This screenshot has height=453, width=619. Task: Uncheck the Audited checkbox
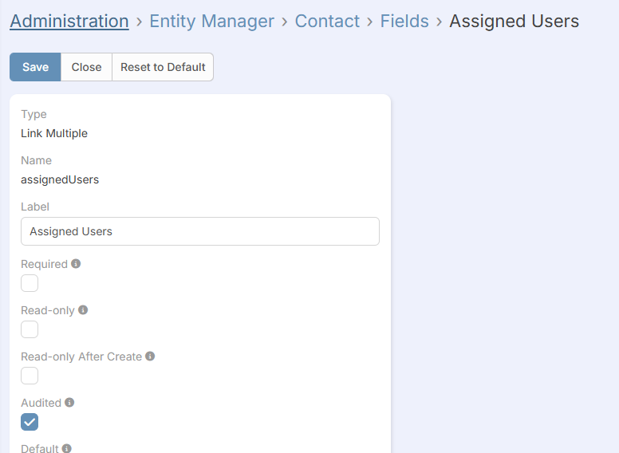click(x=30, y=422)
